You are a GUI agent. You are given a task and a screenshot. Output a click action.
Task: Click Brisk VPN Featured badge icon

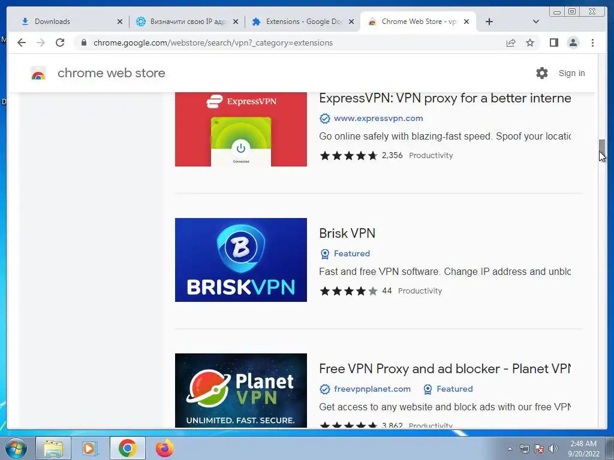pyautogui.click(x=324, y=254)
